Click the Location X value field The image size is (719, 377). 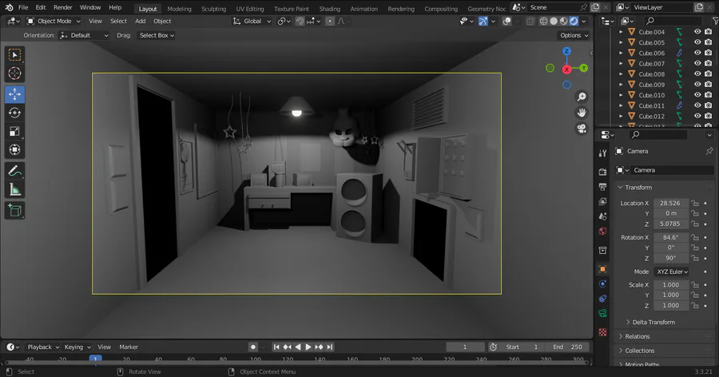670,203
